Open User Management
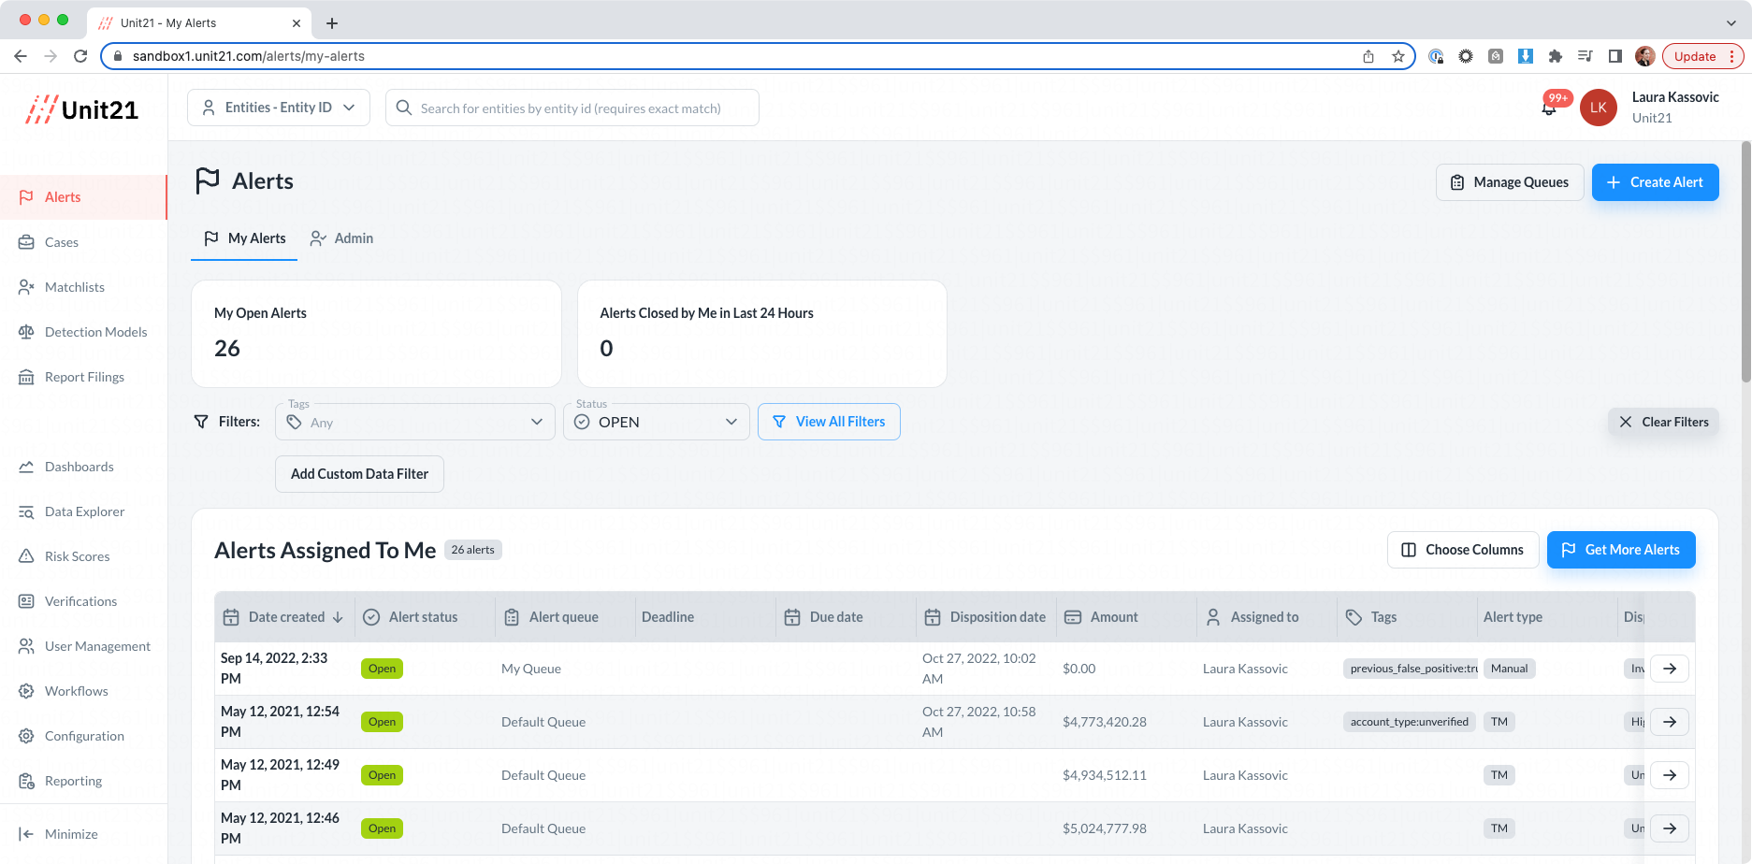Viewport: 1752px width, 864px height. [83, 646]
